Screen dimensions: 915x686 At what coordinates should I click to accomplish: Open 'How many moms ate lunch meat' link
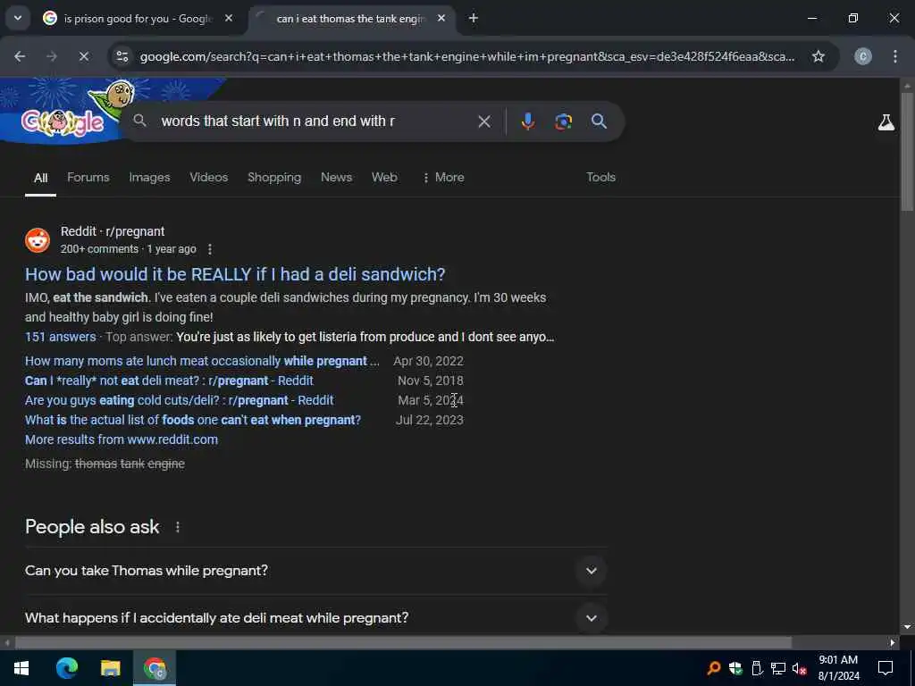(202, 361)
